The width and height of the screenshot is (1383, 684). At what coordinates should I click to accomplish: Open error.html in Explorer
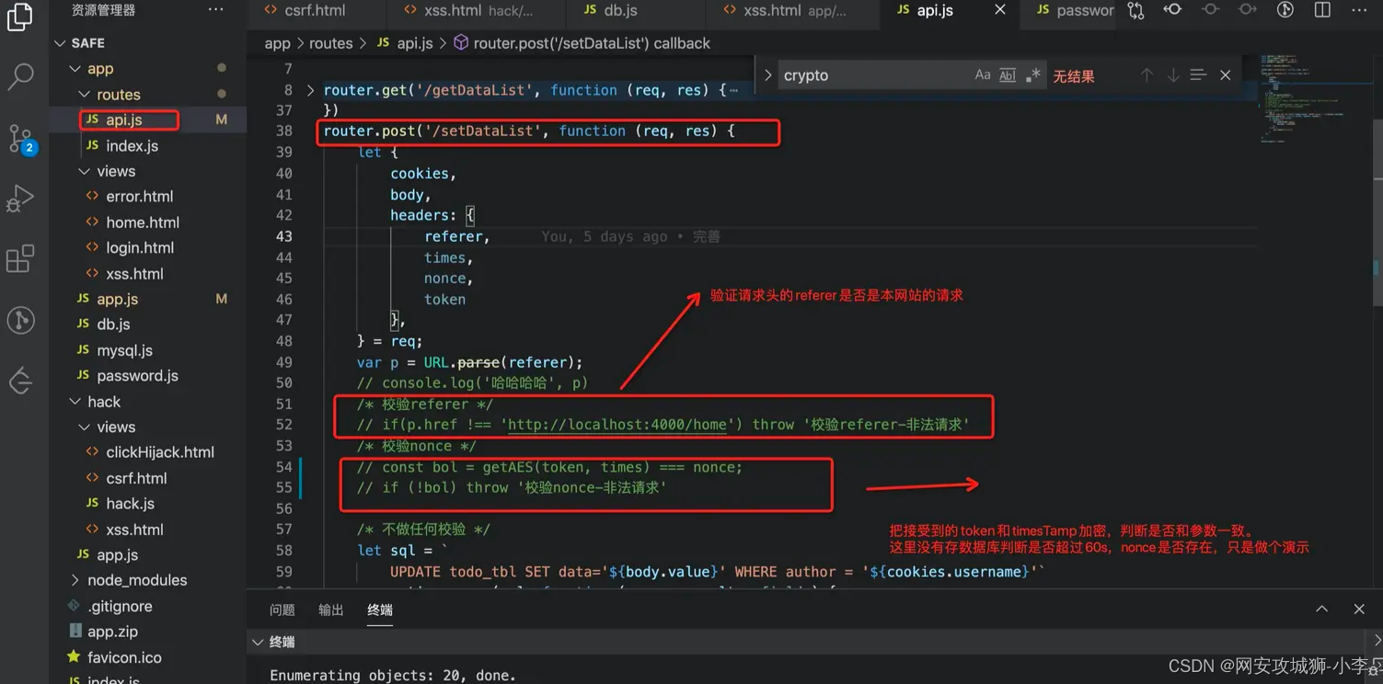tap(139, 197)
